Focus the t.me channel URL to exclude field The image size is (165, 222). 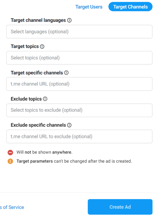79,136
